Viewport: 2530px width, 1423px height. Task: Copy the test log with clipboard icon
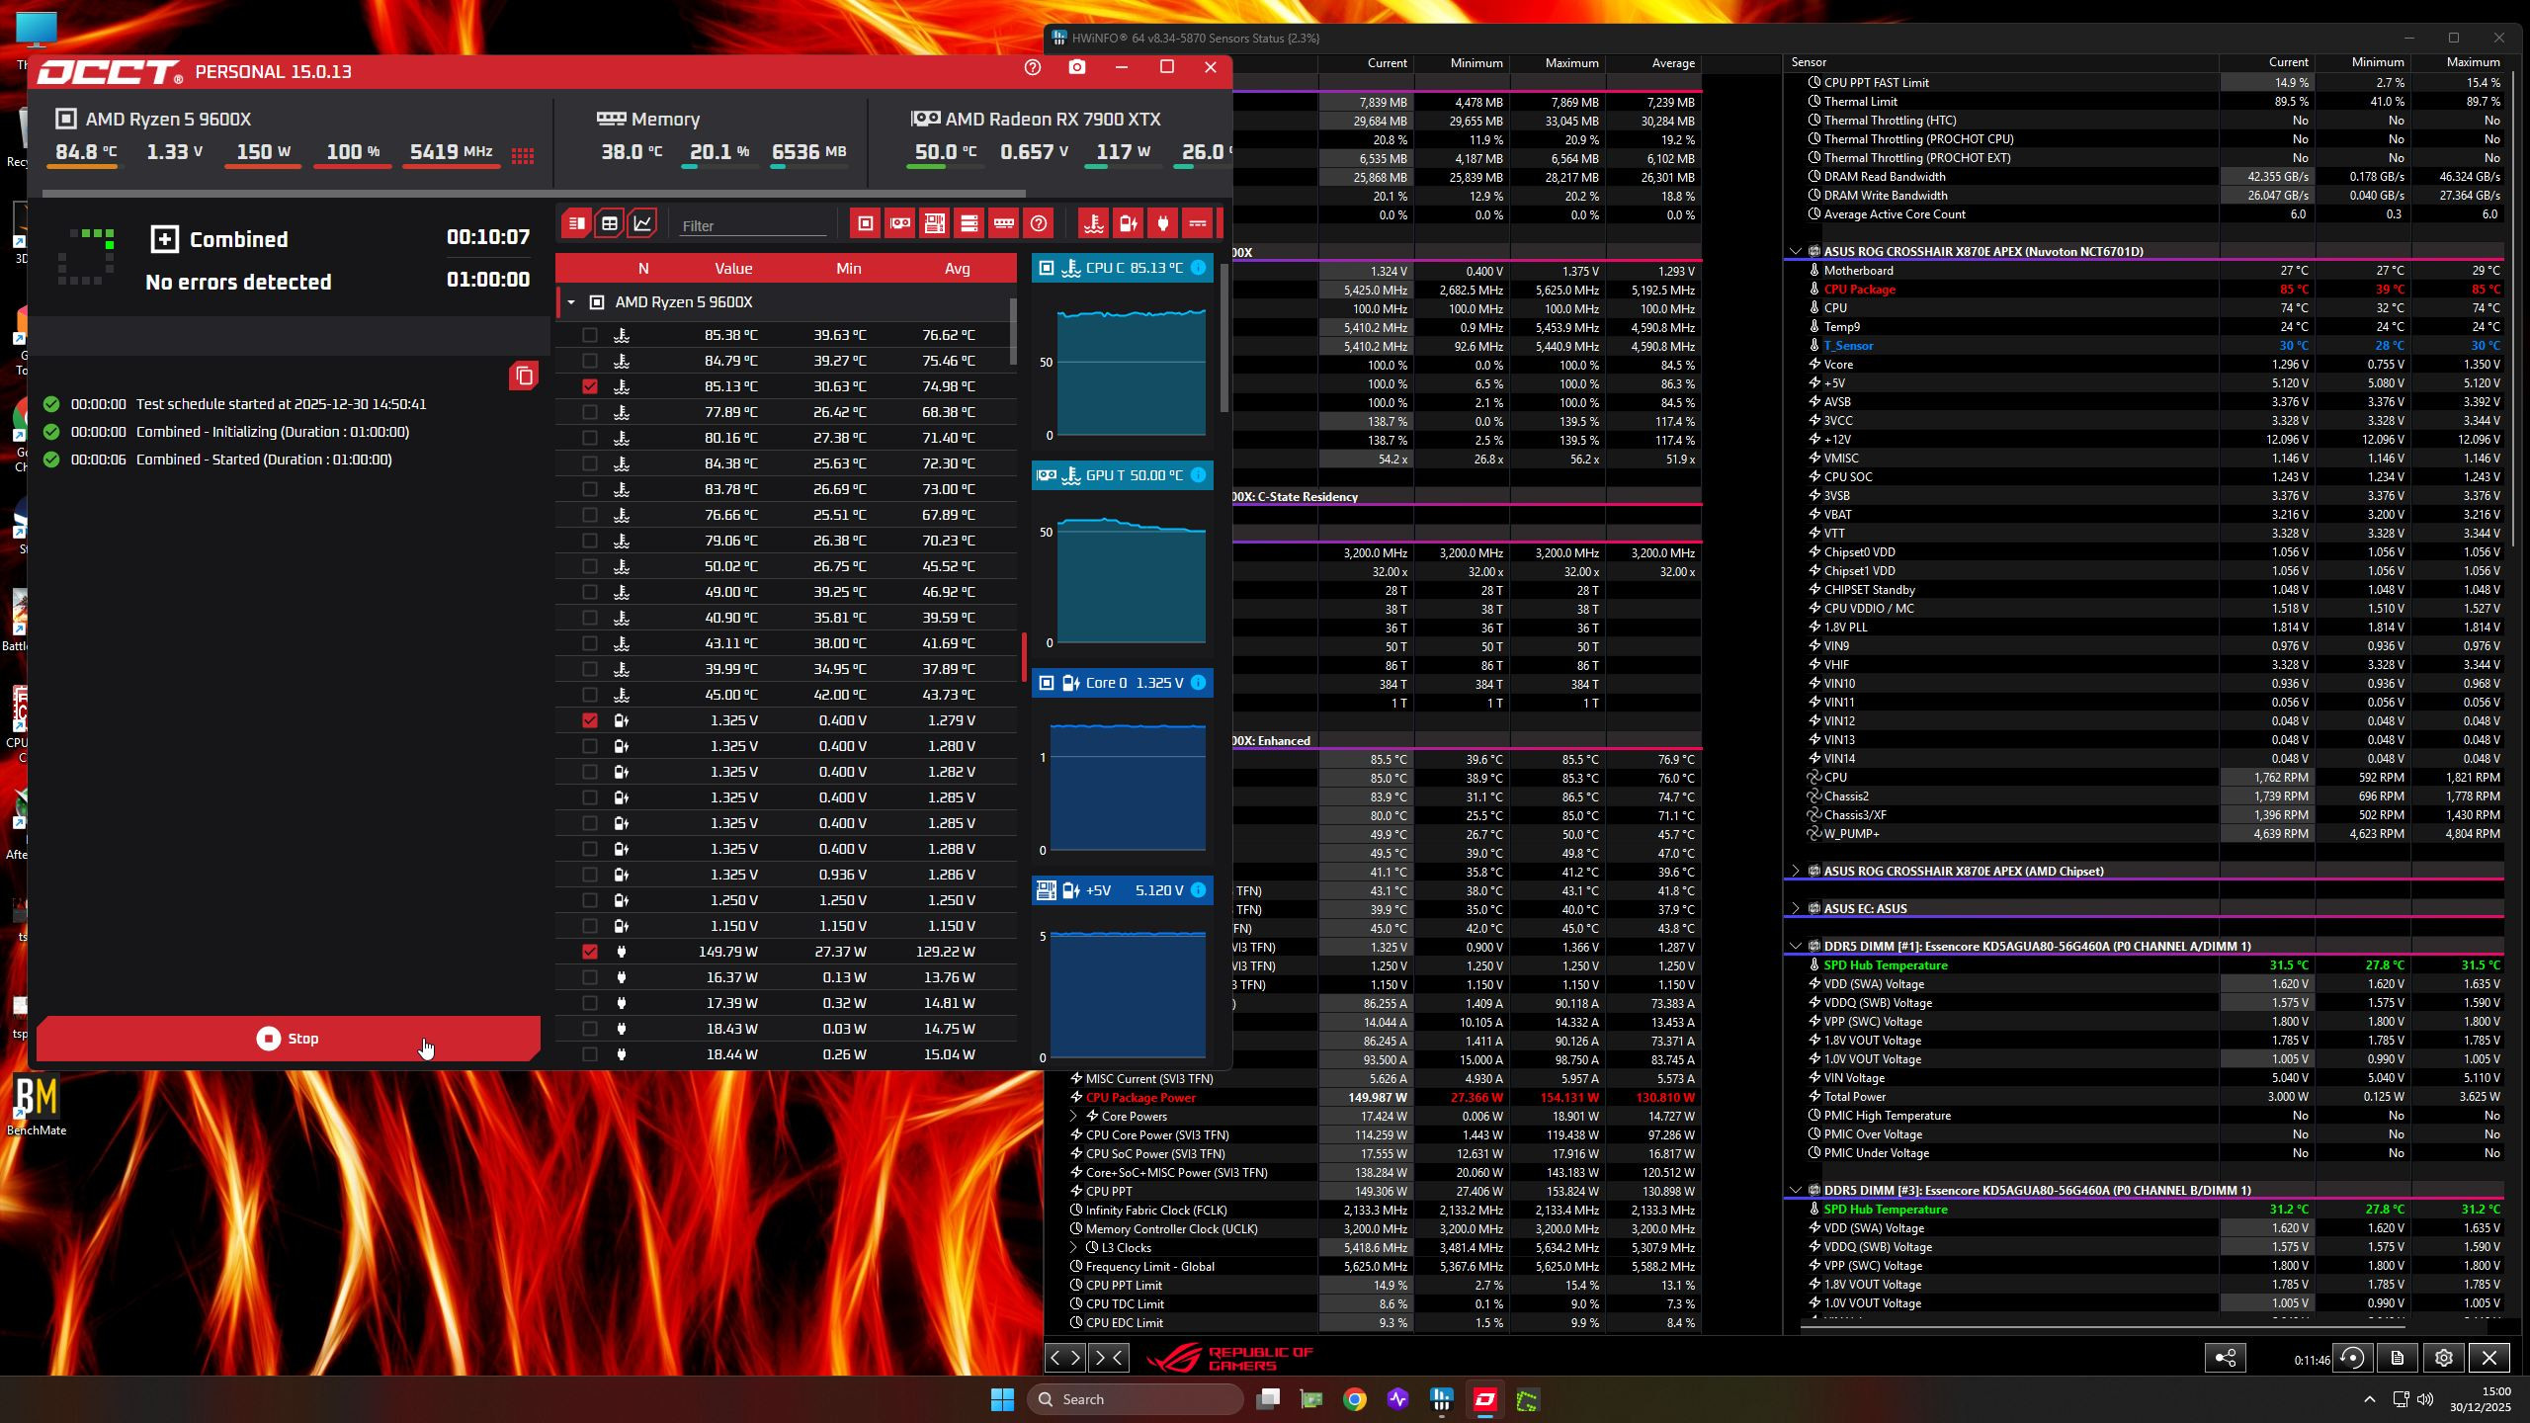pos(524,376)
